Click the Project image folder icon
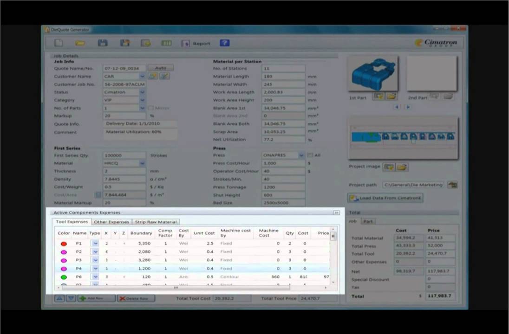The width and height of the screenshot is (509, 334). pos(402,167)
